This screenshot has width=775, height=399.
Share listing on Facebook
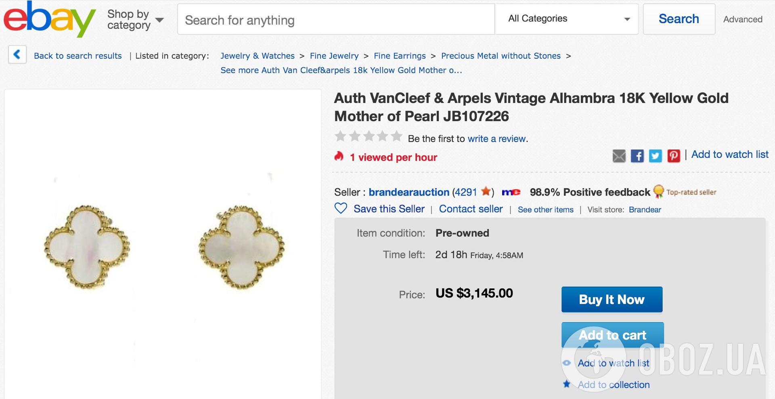[637, 155]
